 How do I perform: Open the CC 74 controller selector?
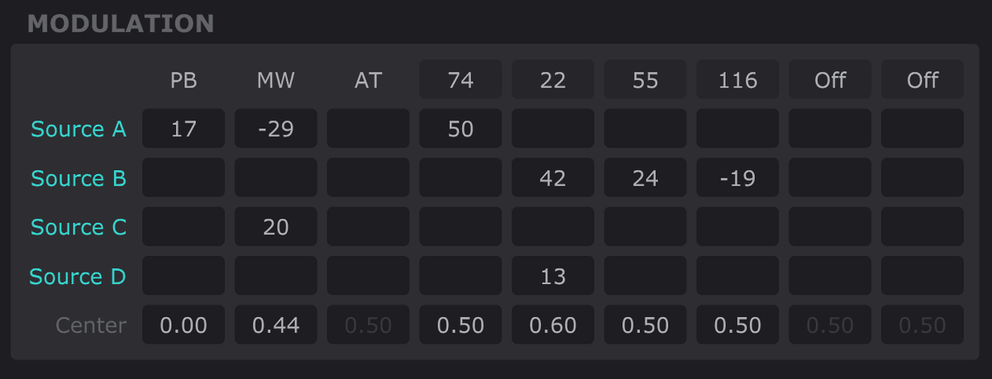[x=460, y=79]
